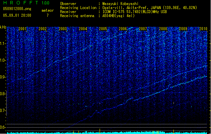Click the 'Observer' field label

click(68, 4)
